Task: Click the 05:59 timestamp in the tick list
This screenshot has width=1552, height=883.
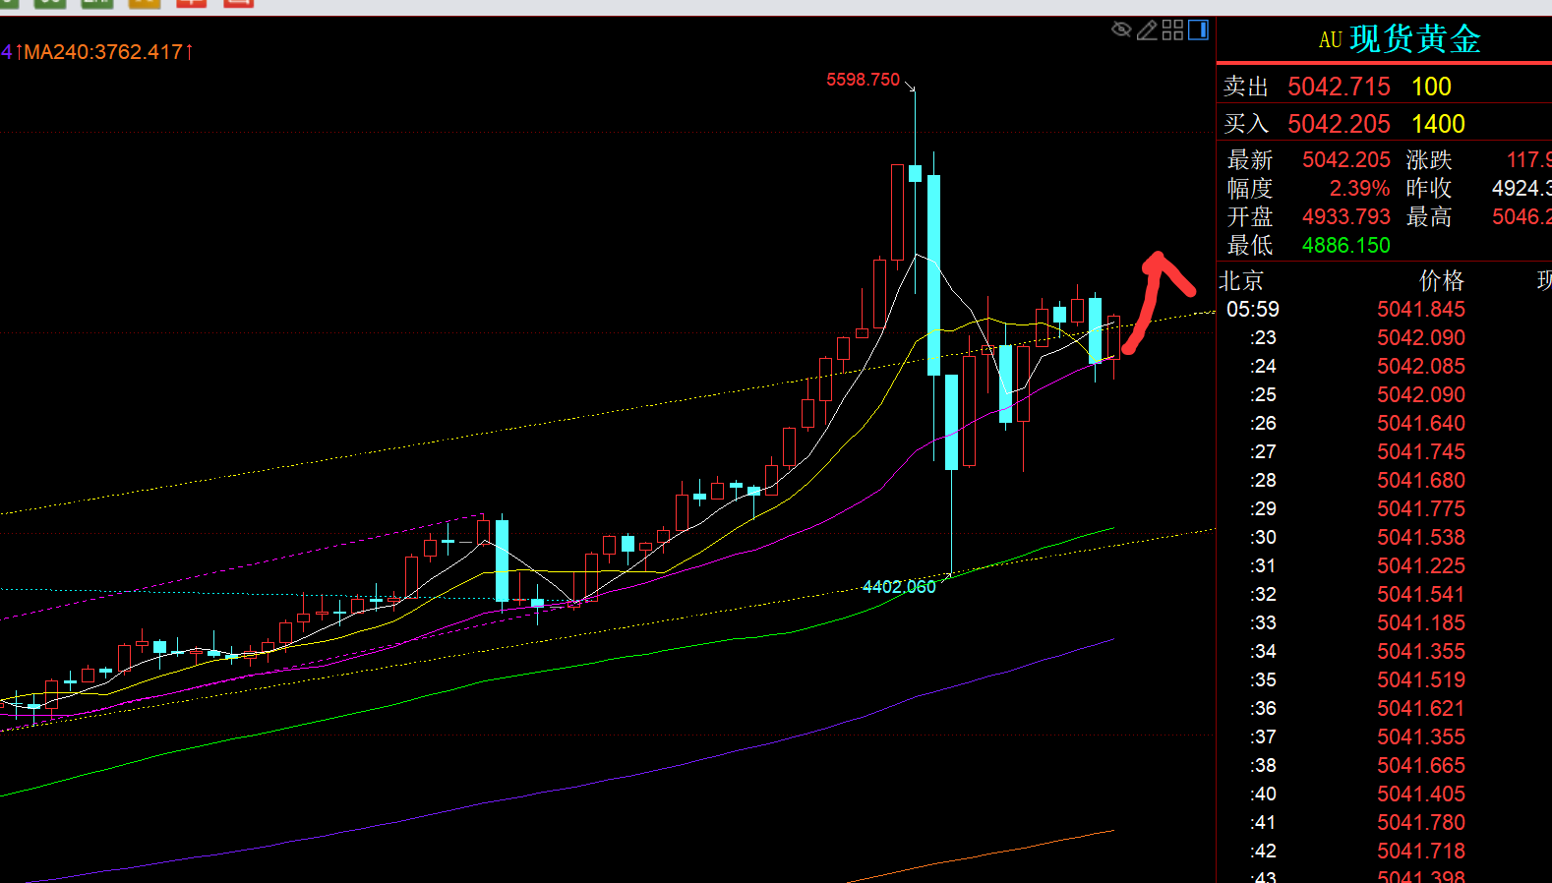Action: (1253, 310)
